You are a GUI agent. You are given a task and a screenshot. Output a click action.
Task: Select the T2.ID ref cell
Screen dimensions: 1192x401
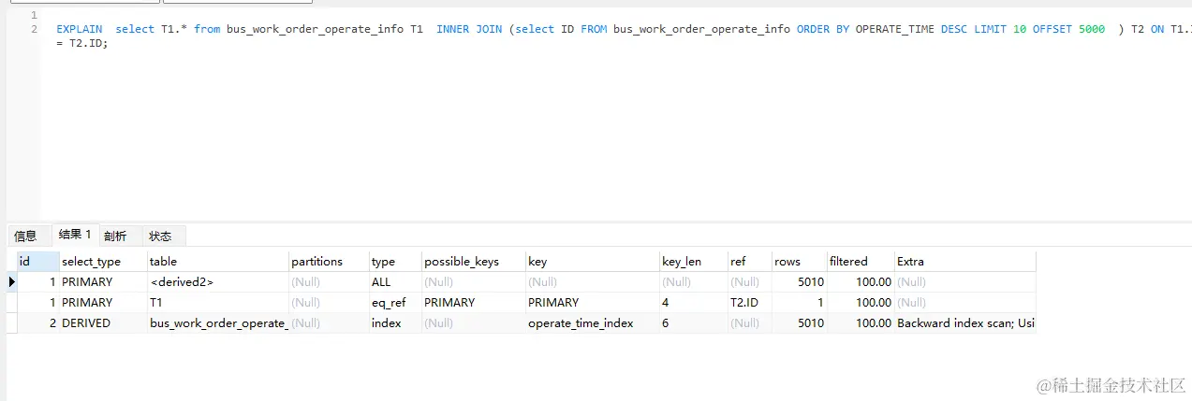pos(750,302)
